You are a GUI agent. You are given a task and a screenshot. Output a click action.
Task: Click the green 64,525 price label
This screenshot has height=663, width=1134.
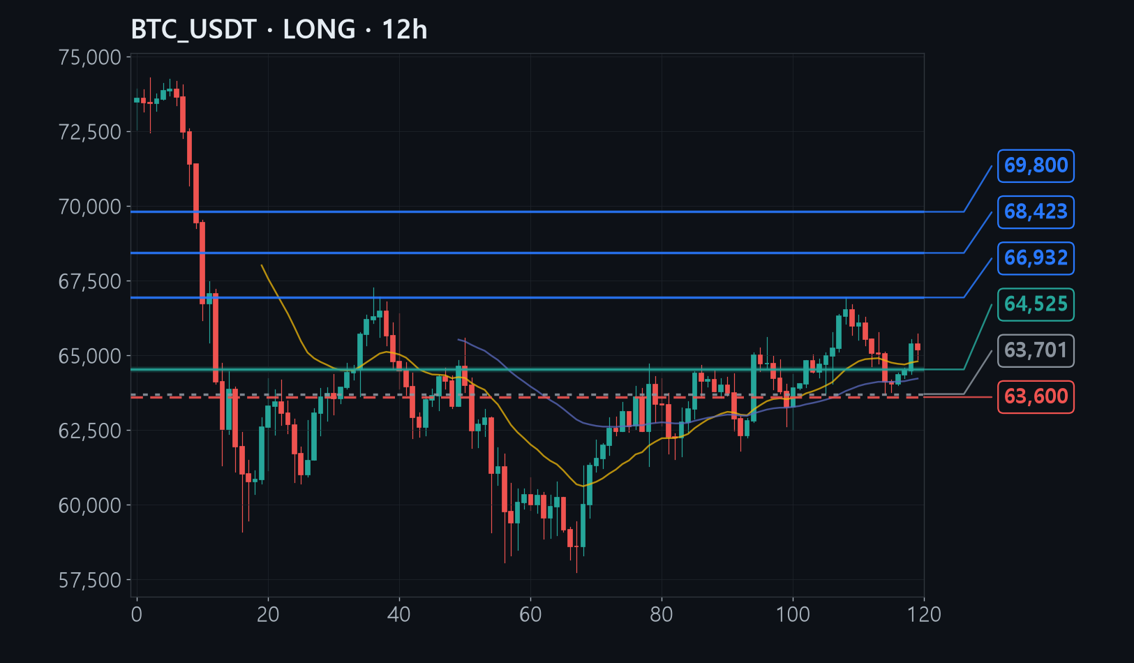pyautogui.click(x=1036, y=304)
